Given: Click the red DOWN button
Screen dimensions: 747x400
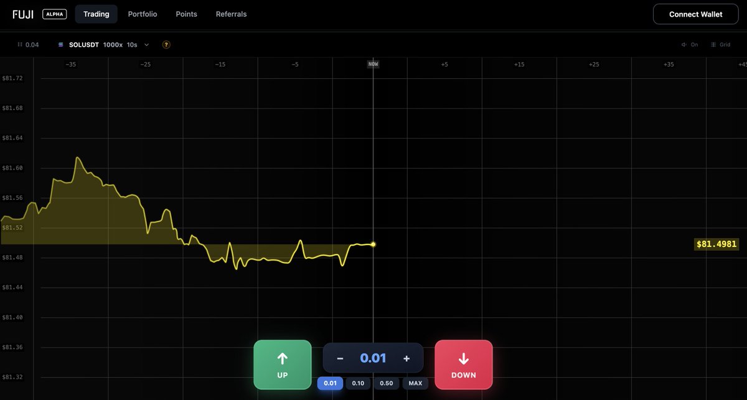Looking at the screenshot, I should pos(464,365).
